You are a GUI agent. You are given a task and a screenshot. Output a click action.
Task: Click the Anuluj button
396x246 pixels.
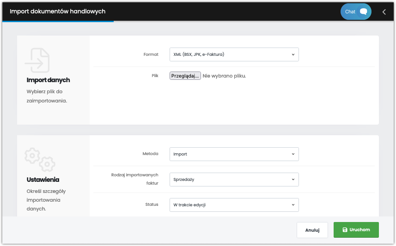312,230
